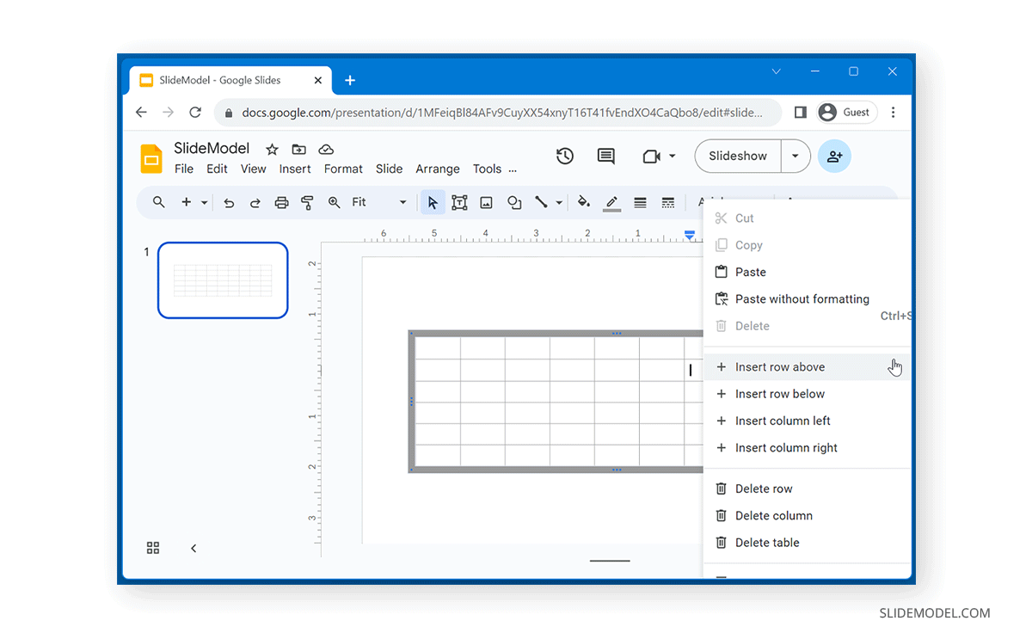Open version history via the clock icon
This screenshot has width=1032, height=639.
click(x=564, y=156)
